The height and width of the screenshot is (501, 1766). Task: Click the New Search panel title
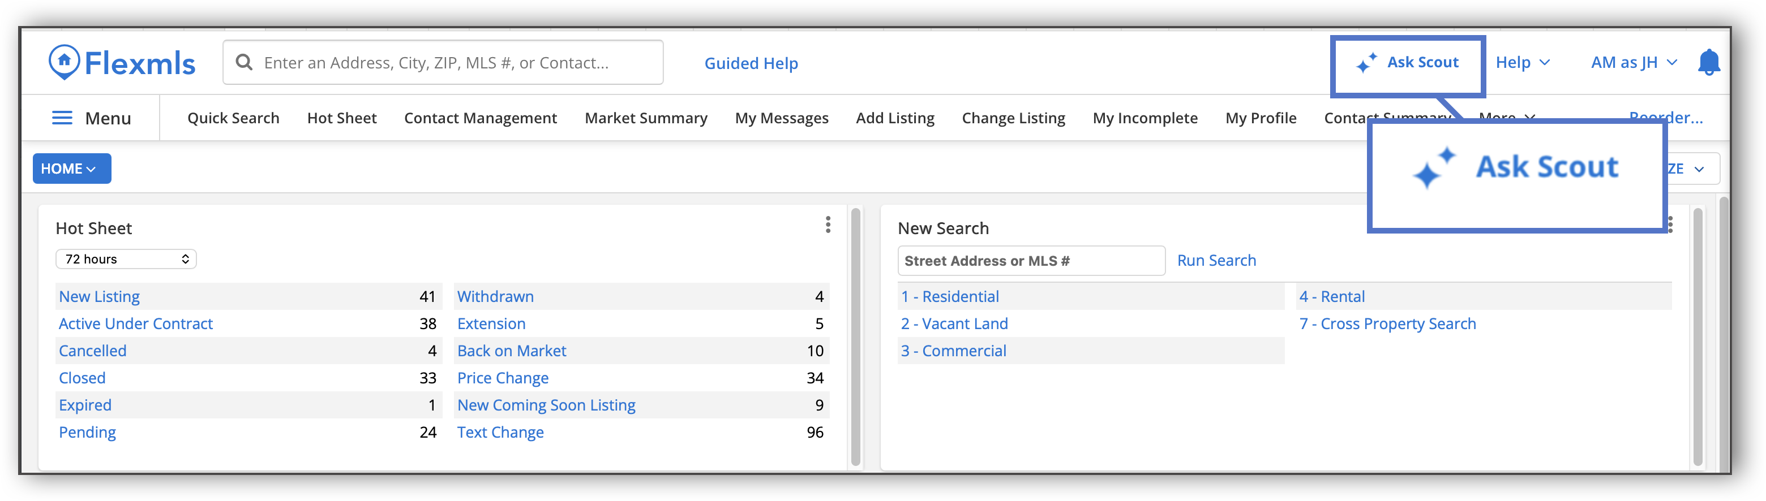944,228
